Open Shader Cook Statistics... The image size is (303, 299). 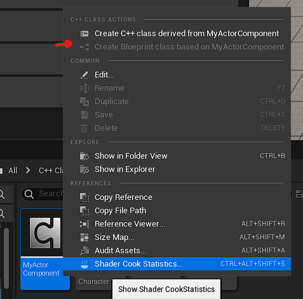pyautogui.click(x=177, y=264)
